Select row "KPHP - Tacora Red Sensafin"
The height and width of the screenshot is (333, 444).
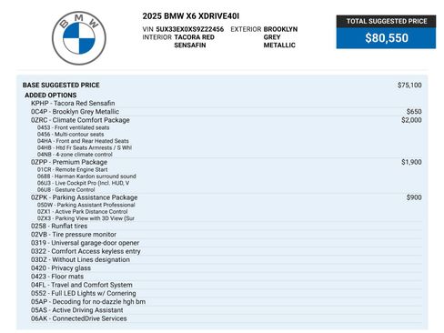coord(226,103)
